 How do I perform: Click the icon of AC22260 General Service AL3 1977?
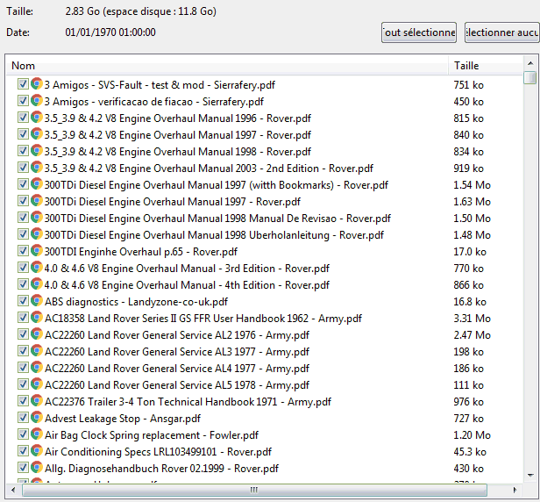click(x=37, y=351)
